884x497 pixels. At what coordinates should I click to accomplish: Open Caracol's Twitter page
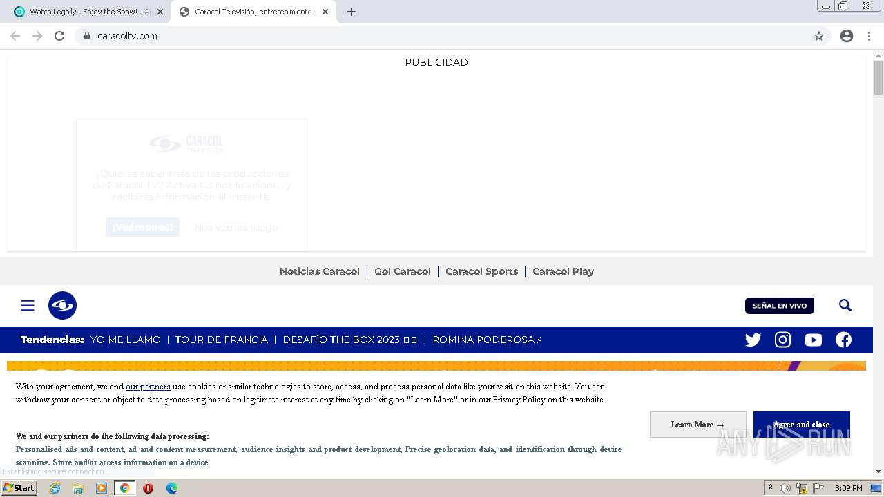(753, 340)
